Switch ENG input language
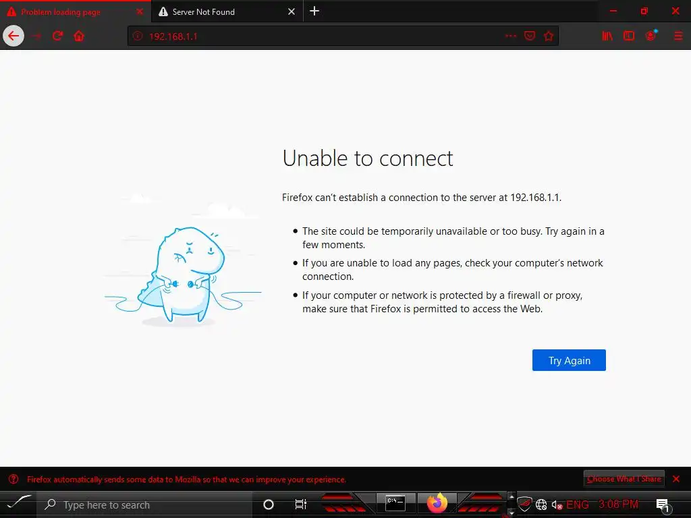The height and width of the screenshot is (518, 691). click(578, 505)
